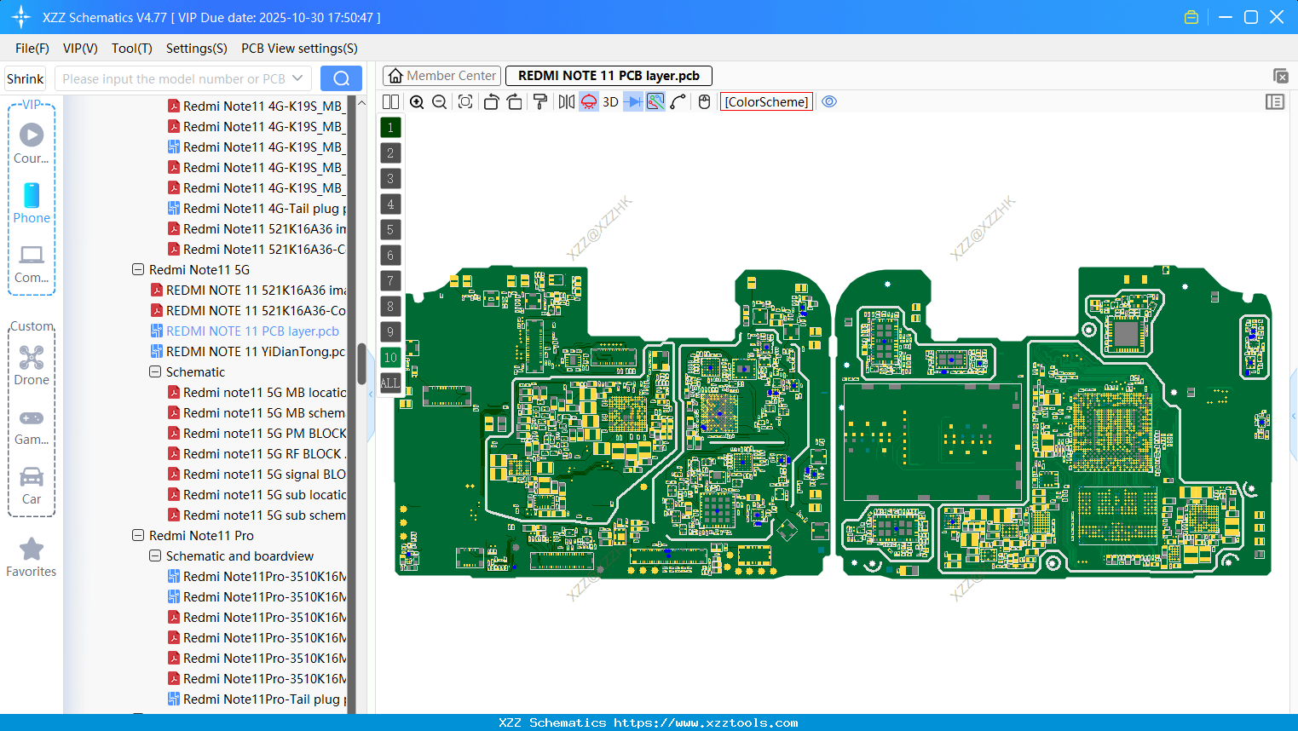Switch to REDMI NOTE 11 PCB layer.pcb tab
The height and width of the screenshot is (731, 1298).
coord(608,75)
